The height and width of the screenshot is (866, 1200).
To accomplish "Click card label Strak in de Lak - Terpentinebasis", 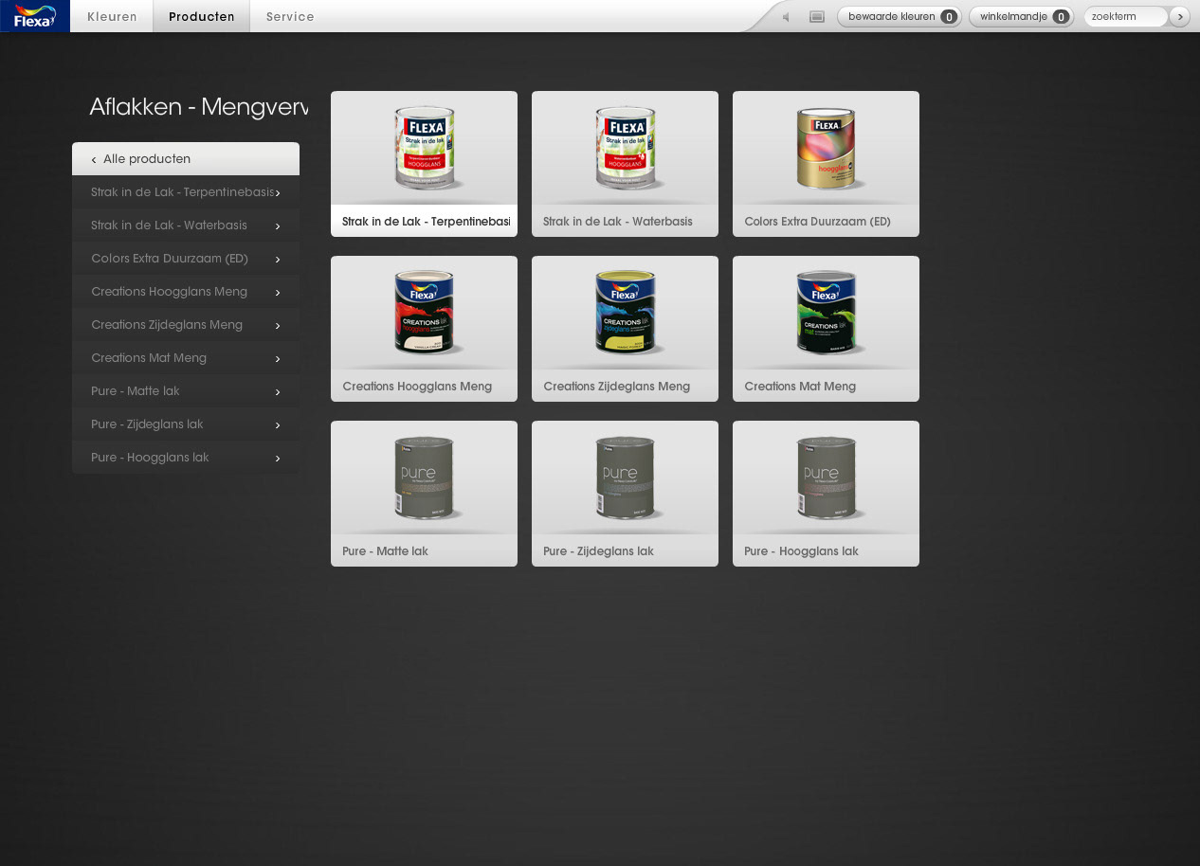I will coord(427,222).
